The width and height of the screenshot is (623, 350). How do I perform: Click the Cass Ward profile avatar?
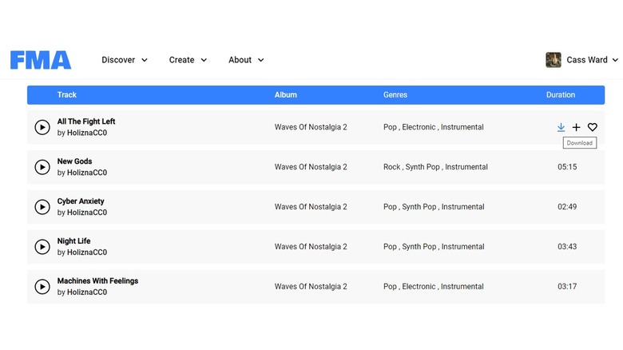[x=553, y=60]
